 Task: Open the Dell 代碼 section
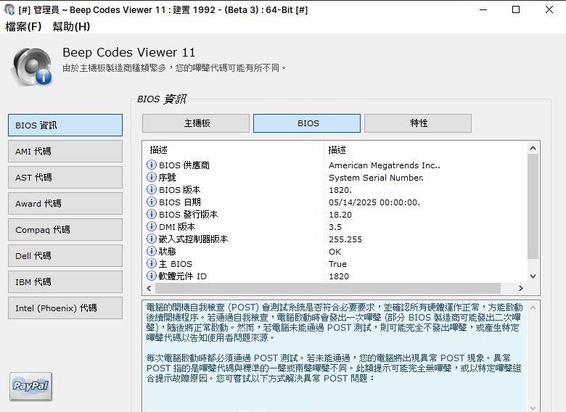[x=65, y=256]
